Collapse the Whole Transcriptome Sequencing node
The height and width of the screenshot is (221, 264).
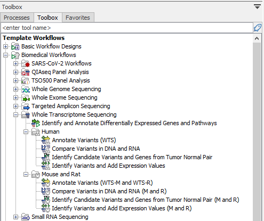click(15, 114)
